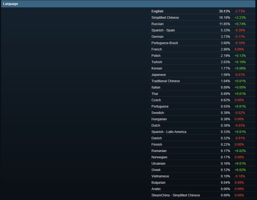The image size is (257, 200).
Task: Click the Bulgarian language entry
Action: click(202, 183)
